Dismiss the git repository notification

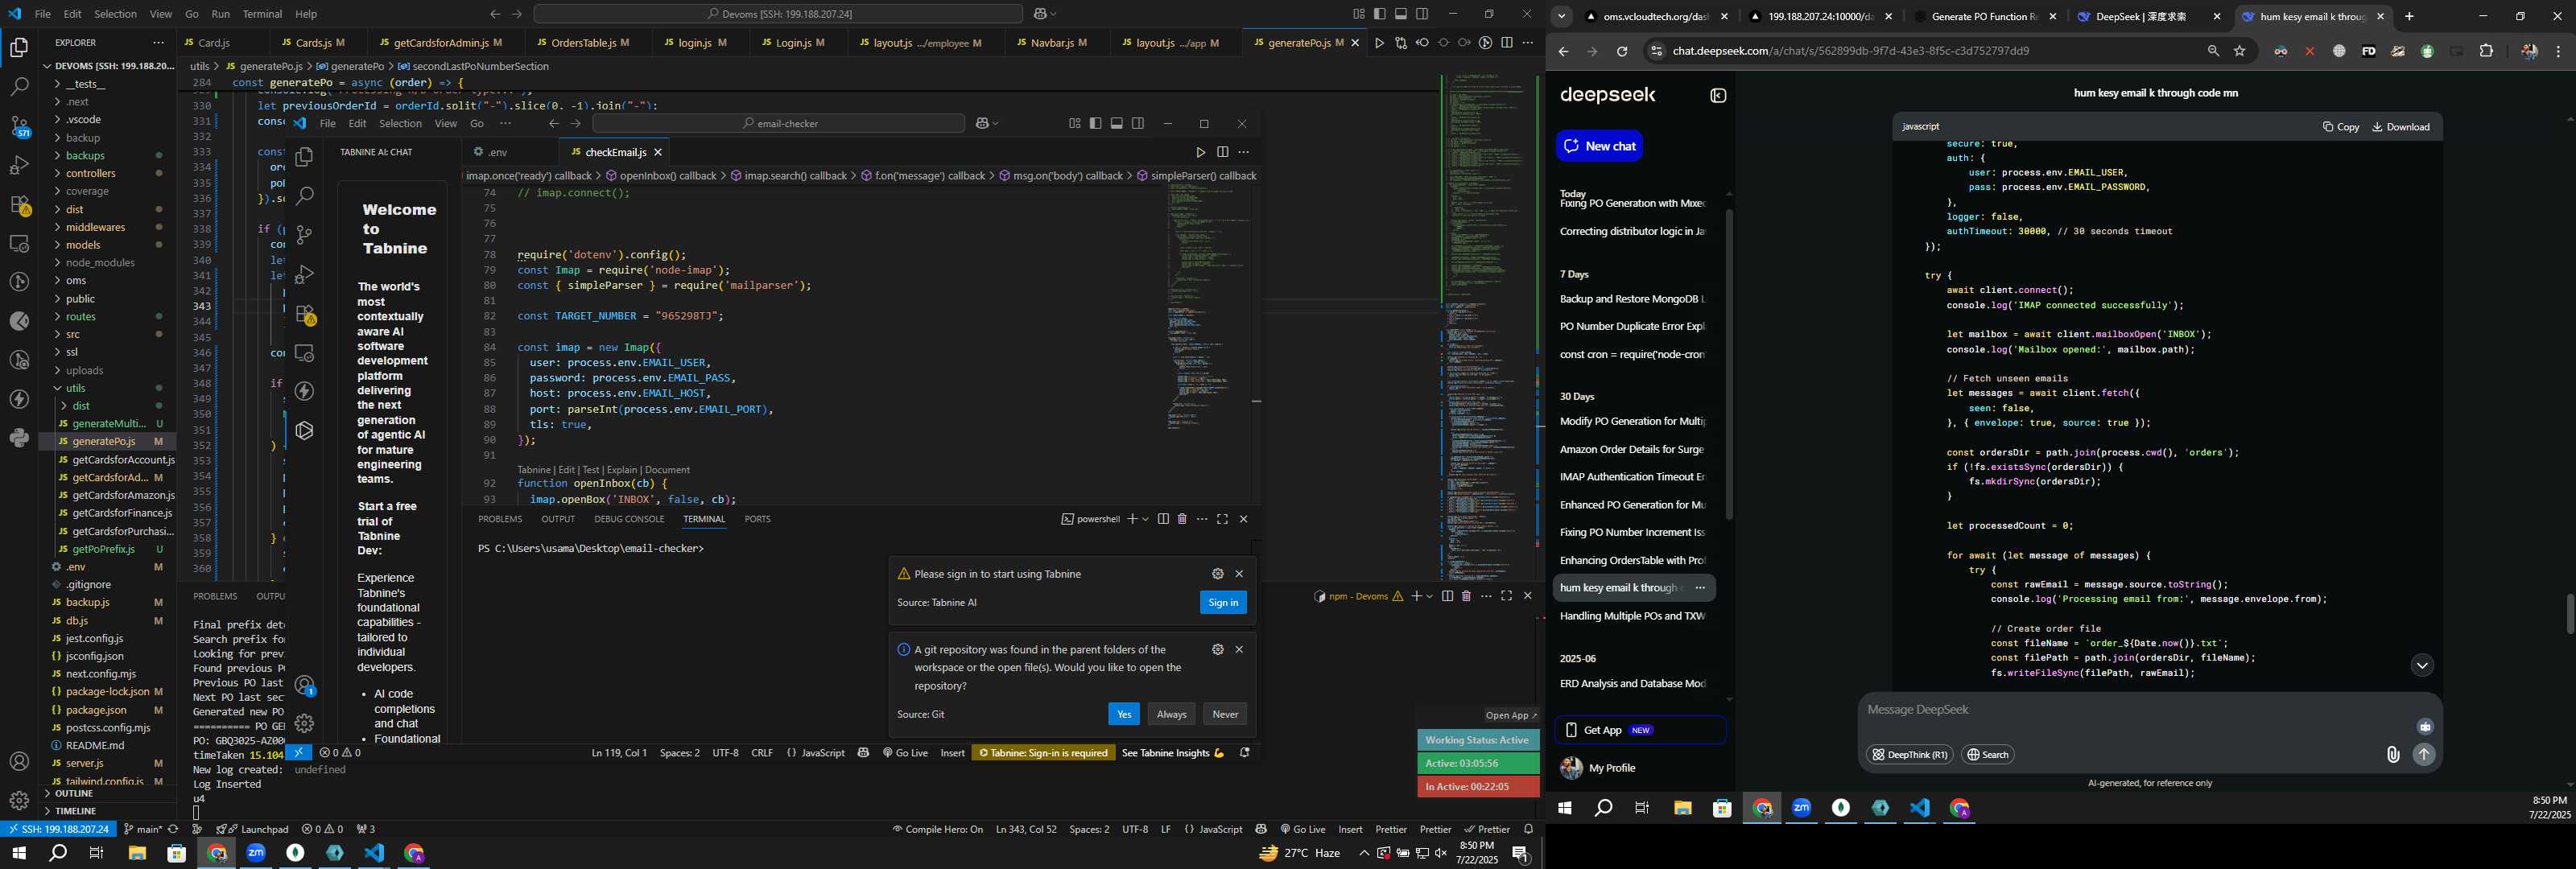click(1239, 649)
